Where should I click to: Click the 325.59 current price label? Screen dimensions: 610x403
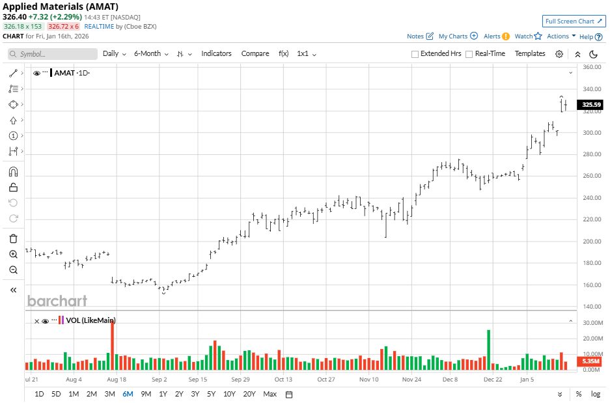click(x=591, y=105)
